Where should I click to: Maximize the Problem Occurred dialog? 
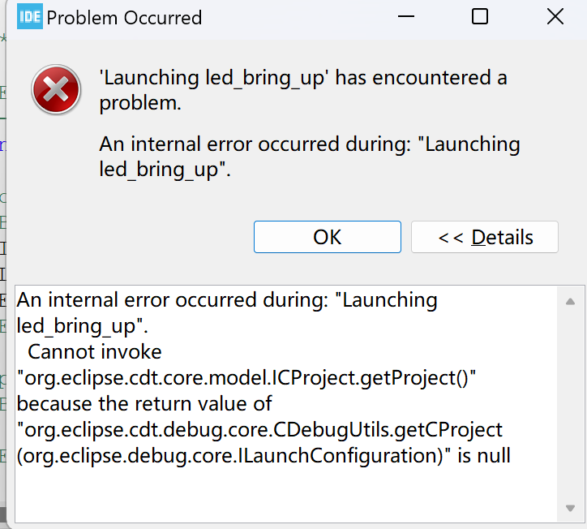point(480,17)
